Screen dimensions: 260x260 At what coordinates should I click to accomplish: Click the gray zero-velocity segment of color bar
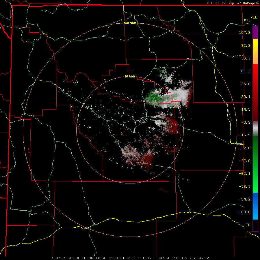(255, 129)
